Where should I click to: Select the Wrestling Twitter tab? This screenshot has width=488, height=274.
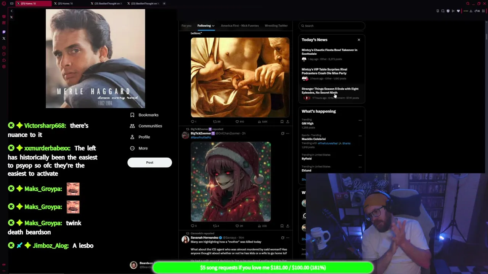(x=276, y=25)
